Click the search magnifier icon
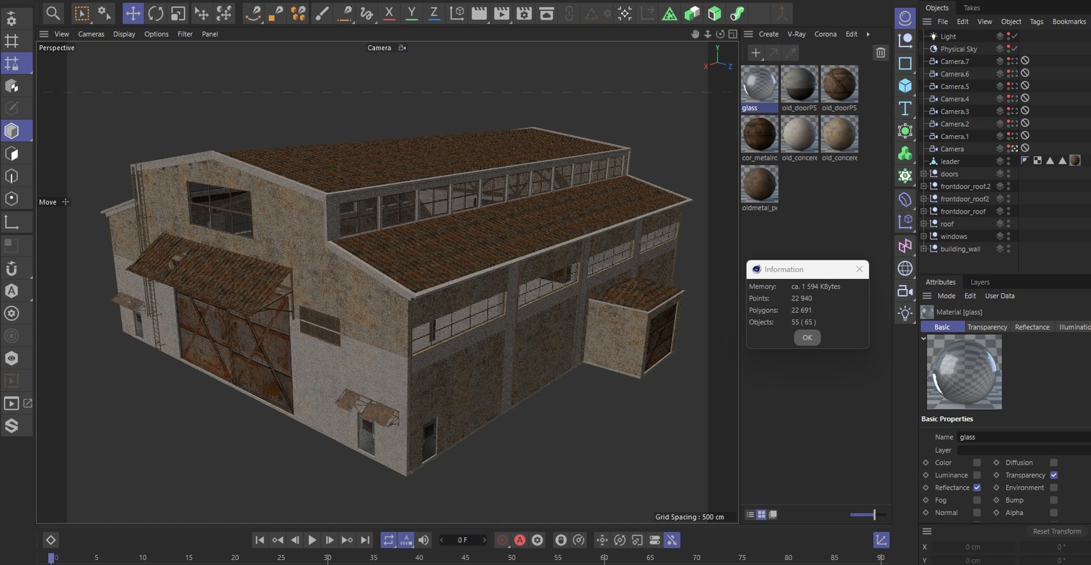This screenshot has width=1091, height=565. click(53, 13)
